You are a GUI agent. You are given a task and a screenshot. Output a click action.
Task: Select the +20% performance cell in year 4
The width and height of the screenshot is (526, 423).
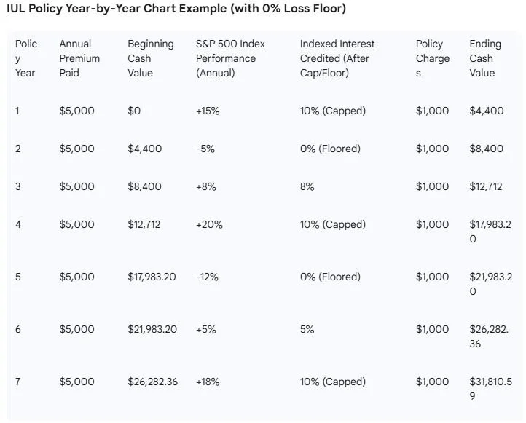[x=209, y=224]
